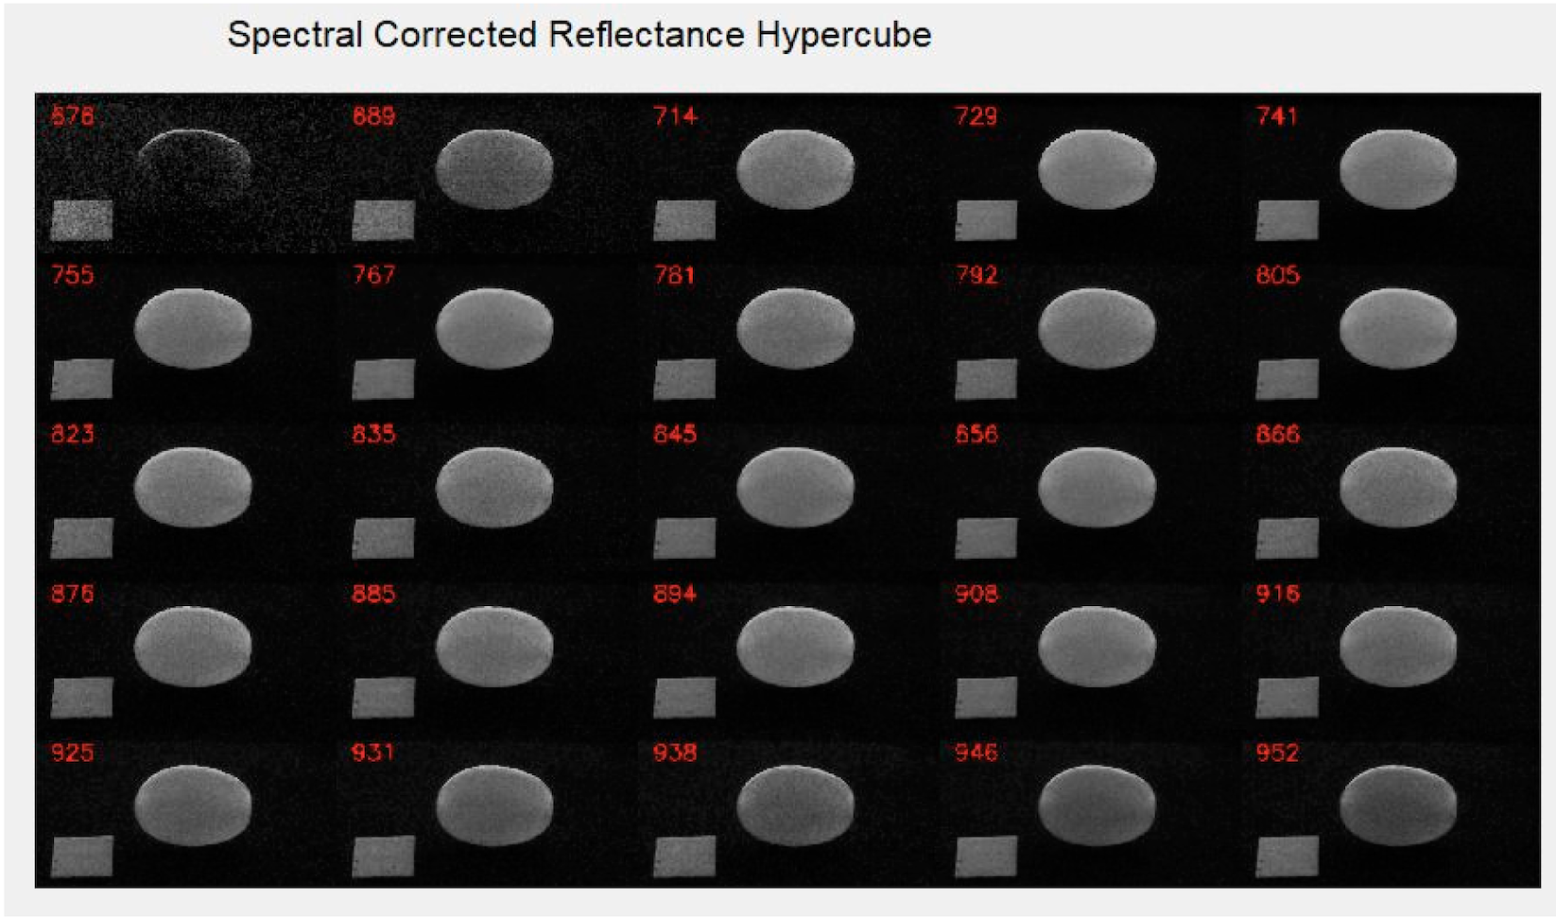The image size is (1556, 917).
Task: Click the oval object in band 714
Action: (x=795, y=169)
